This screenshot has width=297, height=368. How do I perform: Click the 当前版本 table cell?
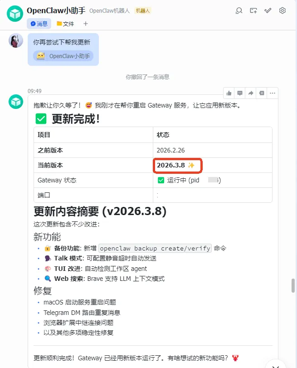click(93, 165)
